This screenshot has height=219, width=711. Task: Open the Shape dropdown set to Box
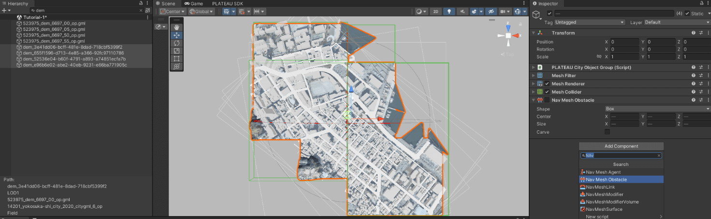pyautogui.click(x=657, y=109)
